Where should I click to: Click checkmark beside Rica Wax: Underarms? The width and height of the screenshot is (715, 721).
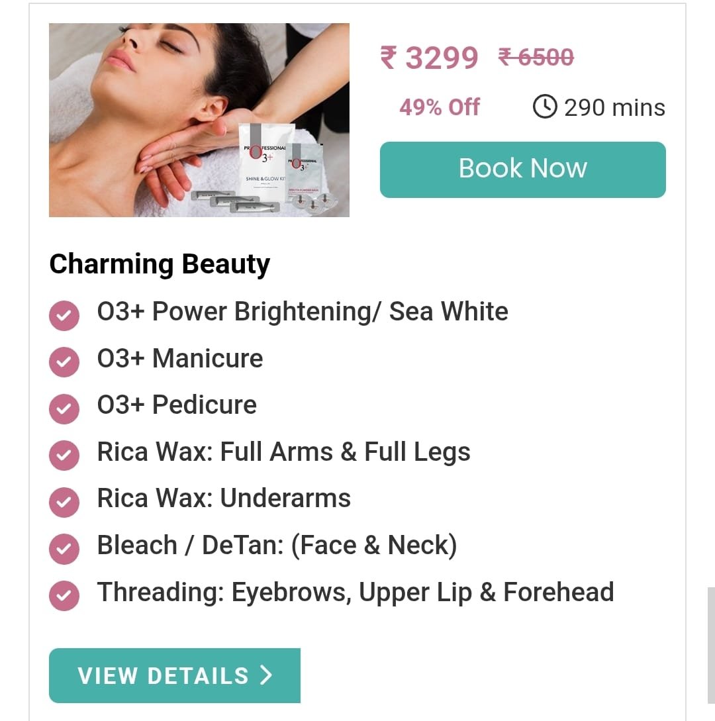[64, 502]
